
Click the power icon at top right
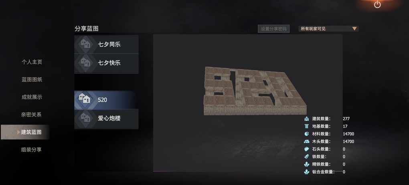click(x=377, y=4)
